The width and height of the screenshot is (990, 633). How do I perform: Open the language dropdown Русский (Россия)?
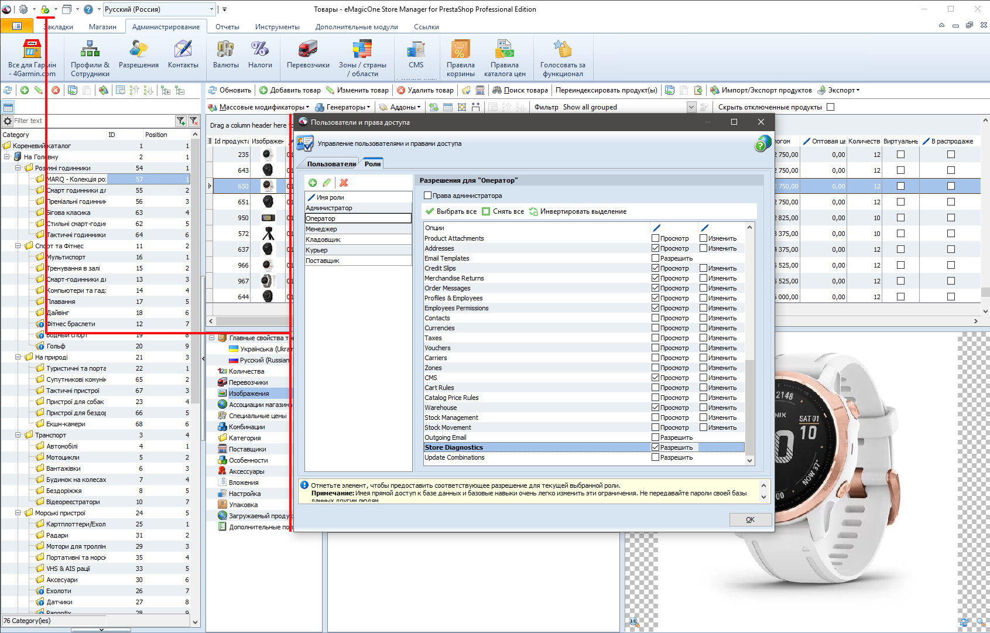point(159,9)
